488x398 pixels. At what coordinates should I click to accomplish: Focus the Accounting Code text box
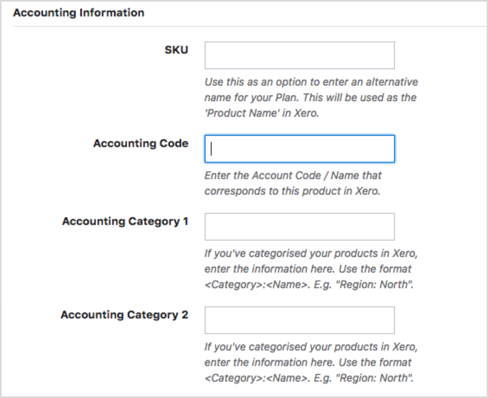tap(299, 149)
